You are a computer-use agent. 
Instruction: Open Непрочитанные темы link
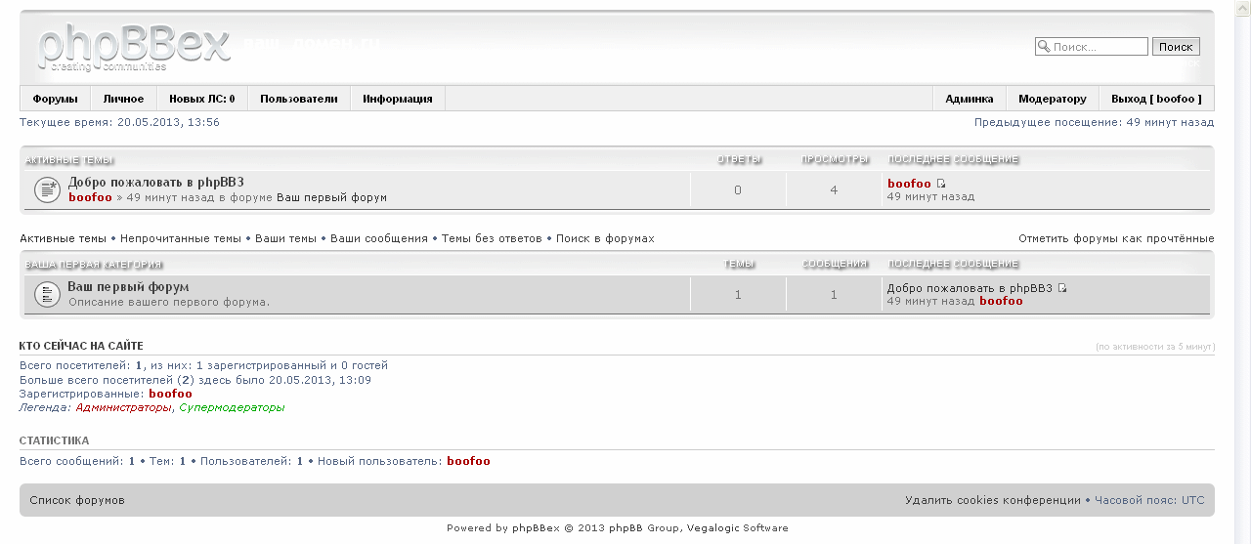[x=181, y=238]
